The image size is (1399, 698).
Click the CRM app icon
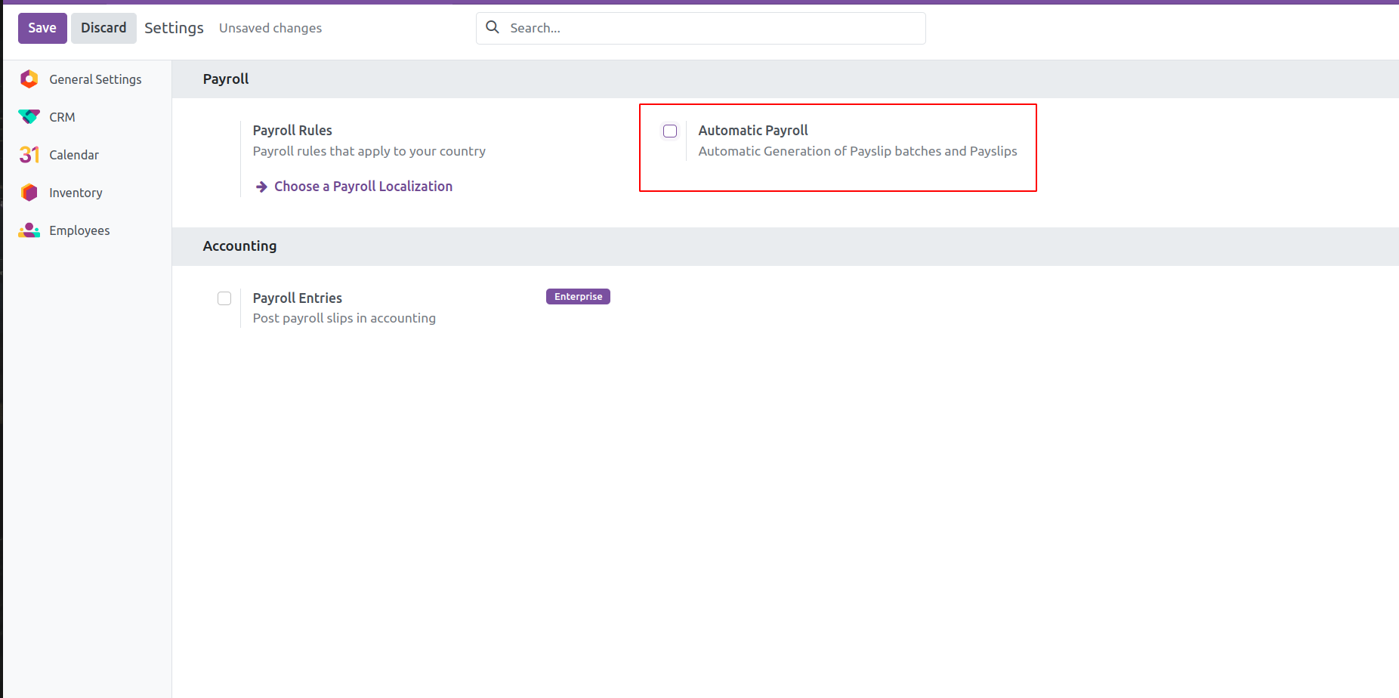click(29, 117)
